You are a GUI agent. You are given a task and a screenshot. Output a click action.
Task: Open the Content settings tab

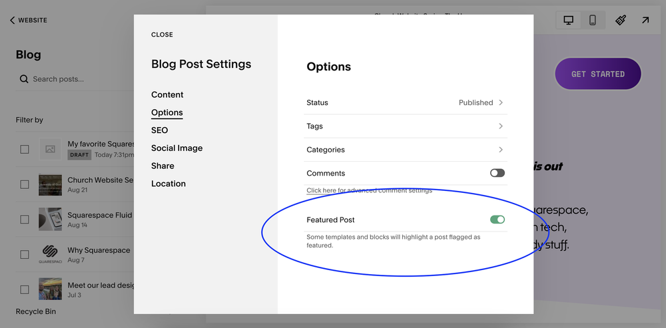167,94
